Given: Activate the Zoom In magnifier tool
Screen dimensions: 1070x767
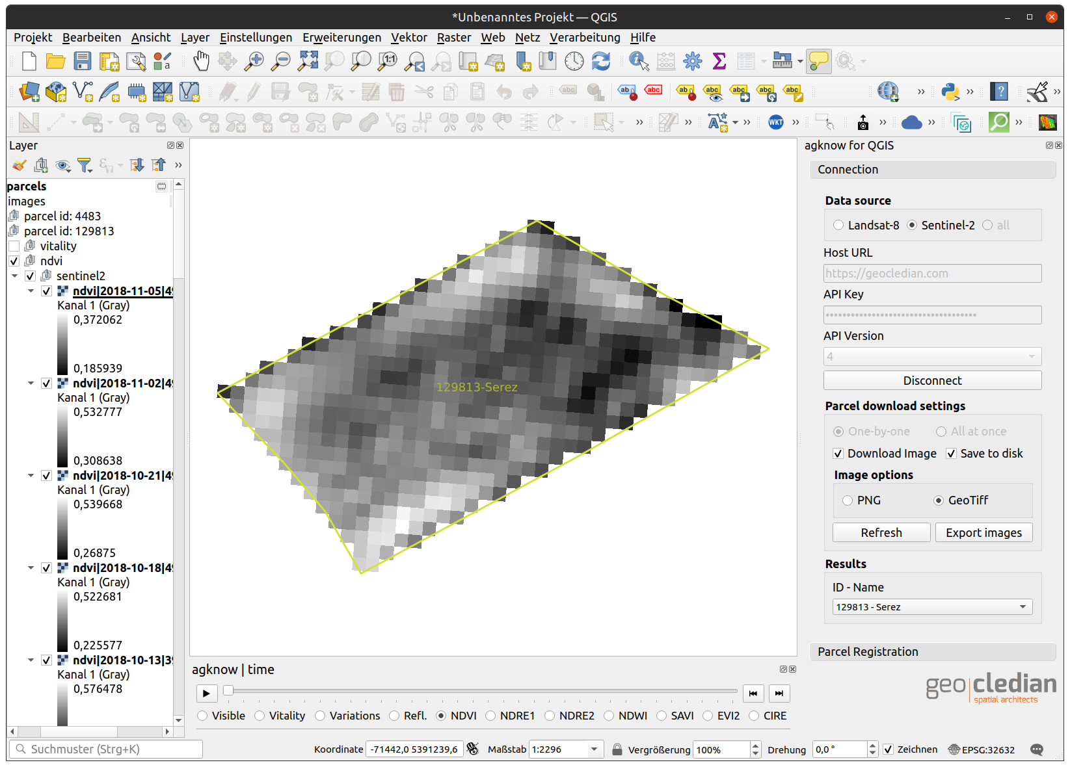Looking at the screenshot, I should 254,62.
